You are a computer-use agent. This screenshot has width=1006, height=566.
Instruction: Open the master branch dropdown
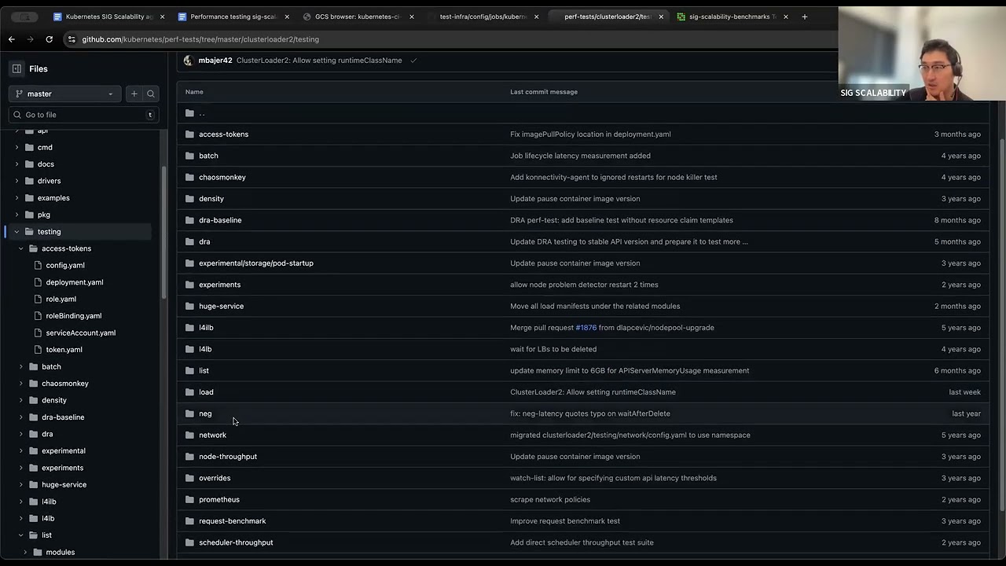point(64,94)
